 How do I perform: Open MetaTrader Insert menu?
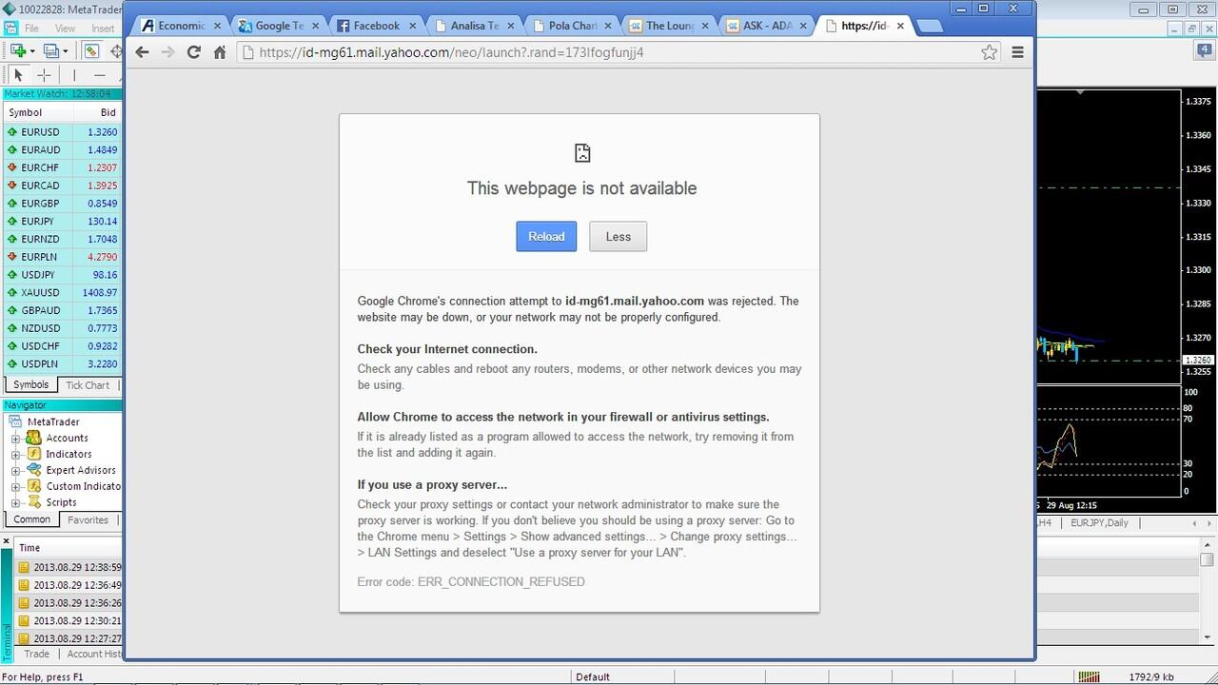pos(103,29)
